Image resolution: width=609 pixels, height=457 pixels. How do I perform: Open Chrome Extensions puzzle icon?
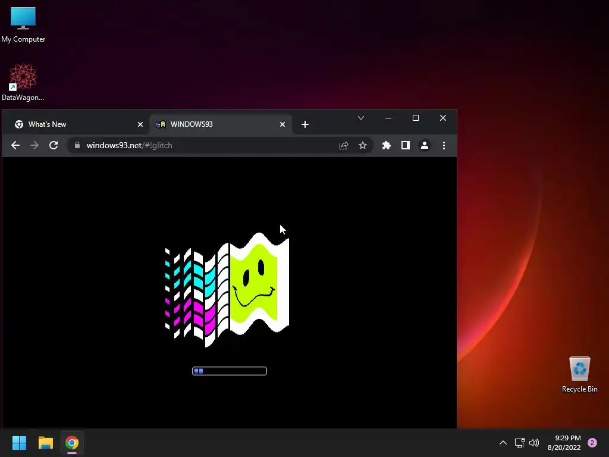[386, 145]
